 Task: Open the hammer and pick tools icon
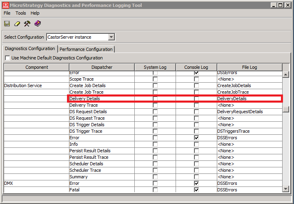[27, 24]
